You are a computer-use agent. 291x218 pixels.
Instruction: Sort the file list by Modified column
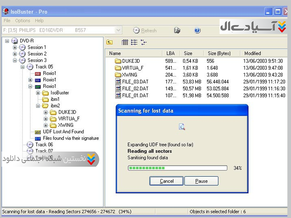pos(252,53)
